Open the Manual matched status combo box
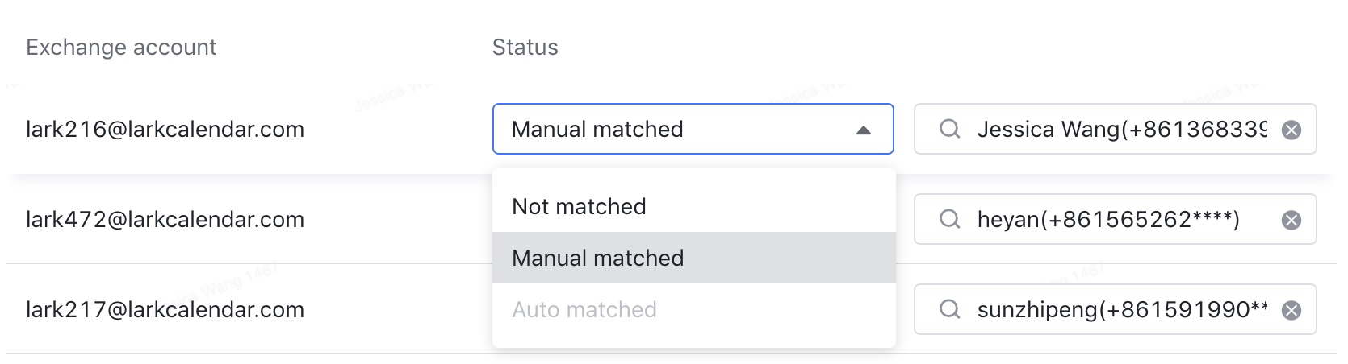This screenshot has width=1348, height=364. click(693, 129)
